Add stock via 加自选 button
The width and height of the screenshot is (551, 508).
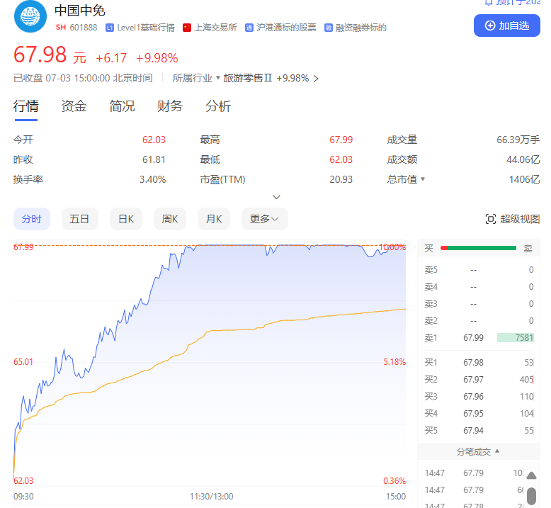point(506,26)
